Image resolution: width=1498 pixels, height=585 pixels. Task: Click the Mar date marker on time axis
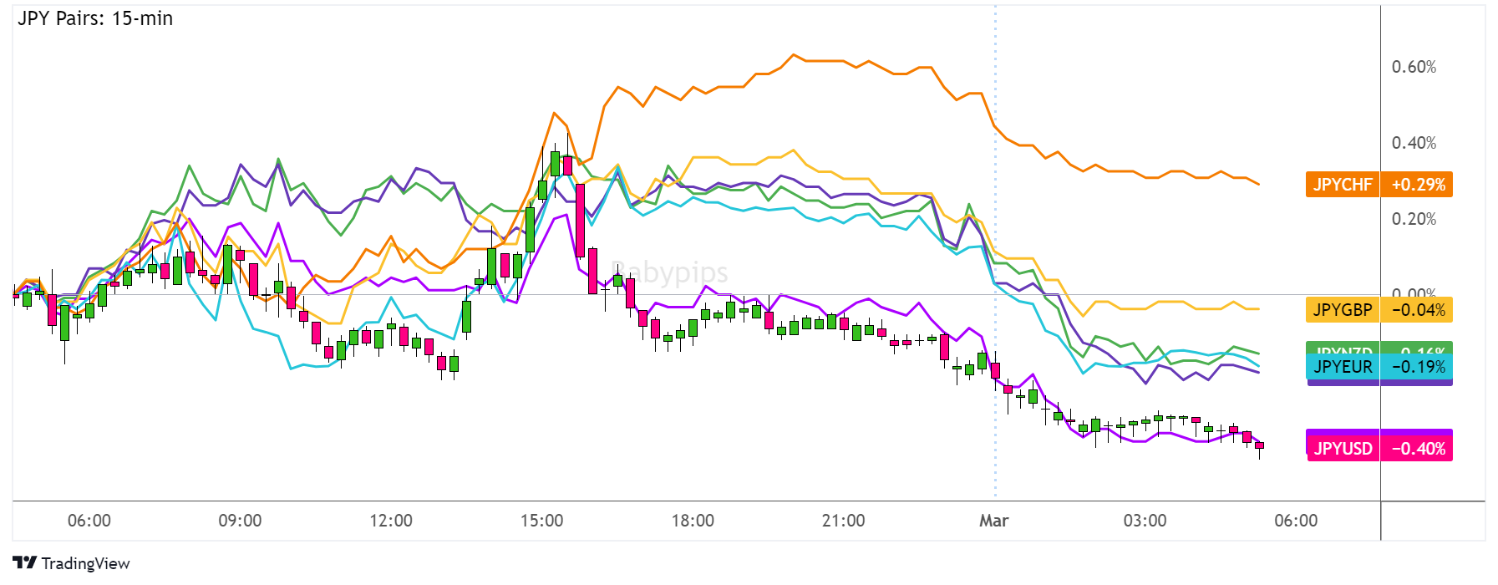(x=993, y=521)
